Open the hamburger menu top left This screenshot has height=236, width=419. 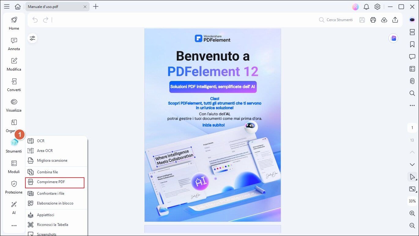6,6
